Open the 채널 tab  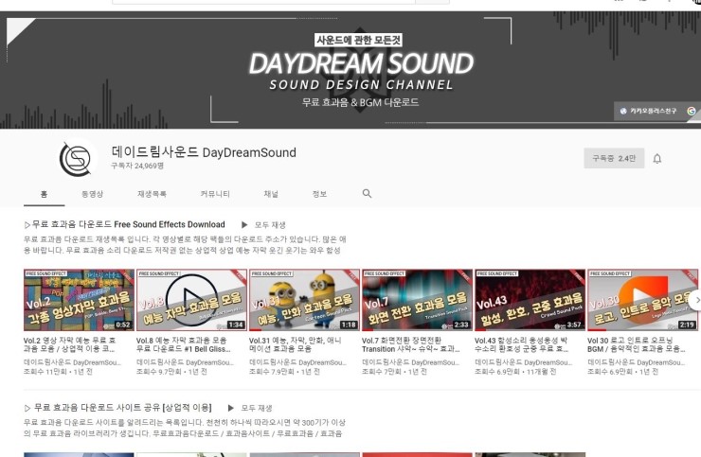click(x=271, y=194)
